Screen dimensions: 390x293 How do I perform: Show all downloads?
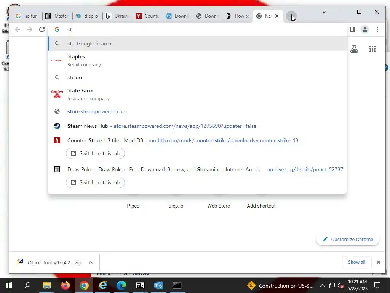pos(356,262)
